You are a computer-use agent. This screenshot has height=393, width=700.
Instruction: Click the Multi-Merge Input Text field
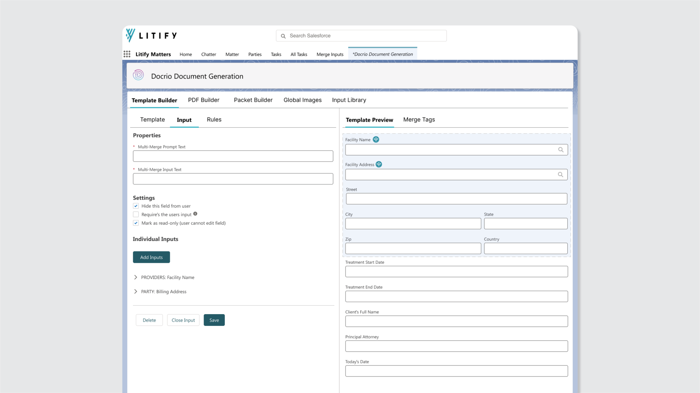pyautogui.click(x=233, y=179)
